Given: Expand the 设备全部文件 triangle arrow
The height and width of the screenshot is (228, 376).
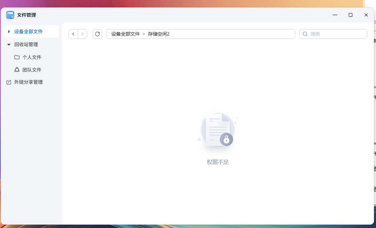Looking at the screenshot, I should click(x=9, y=32).
